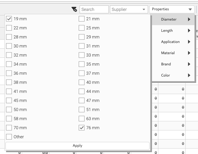Expand the Brand submenu arrow
The image size is (198, 154).
pos(189,64)
